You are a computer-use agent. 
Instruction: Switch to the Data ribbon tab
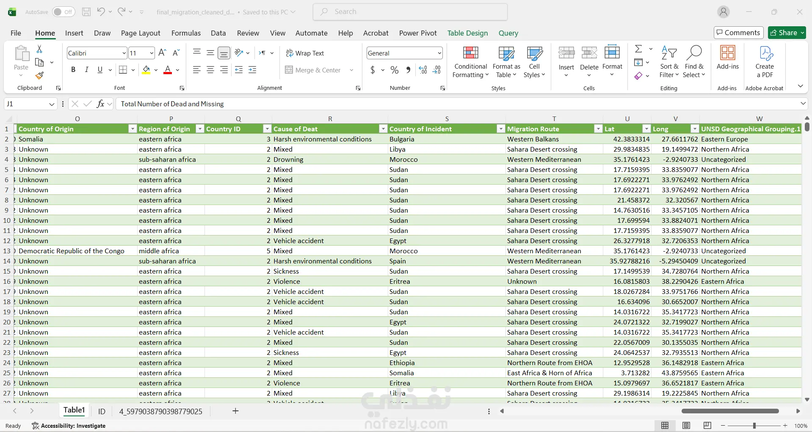218,33
